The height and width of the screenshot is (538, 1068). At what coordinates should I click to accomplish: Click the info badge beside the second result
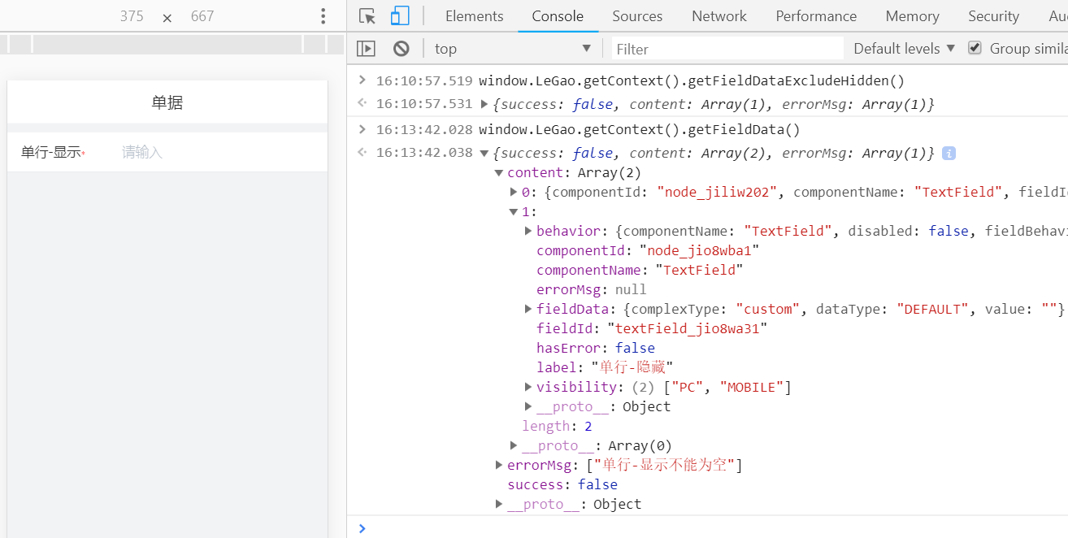click(949, 153)
